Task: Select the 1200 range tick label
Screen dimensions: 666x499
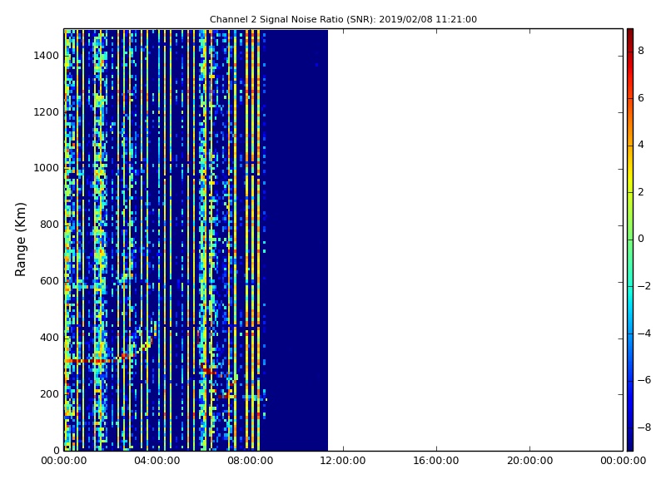Action: pyautogui.click(x=47, y=112)
